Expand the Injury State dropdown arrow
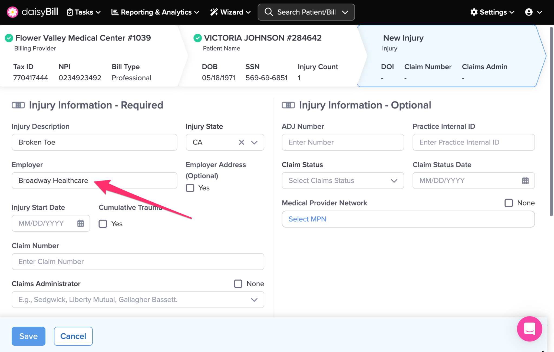Viewport: 554px width, 352px height. 254,142
